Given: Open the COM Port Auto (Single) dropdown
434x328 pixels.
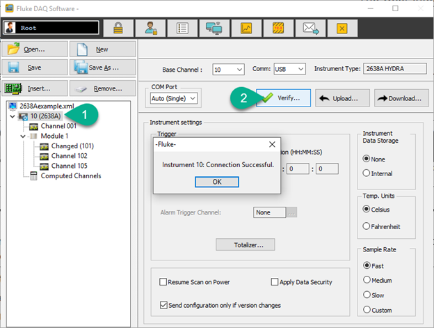Looking at the screenshot, I should pos(174,98).
